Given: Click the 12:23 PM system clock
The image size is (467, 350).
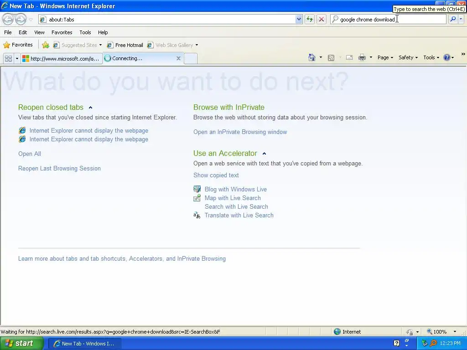Looking at the screenshot, I should tap(450, 343).
